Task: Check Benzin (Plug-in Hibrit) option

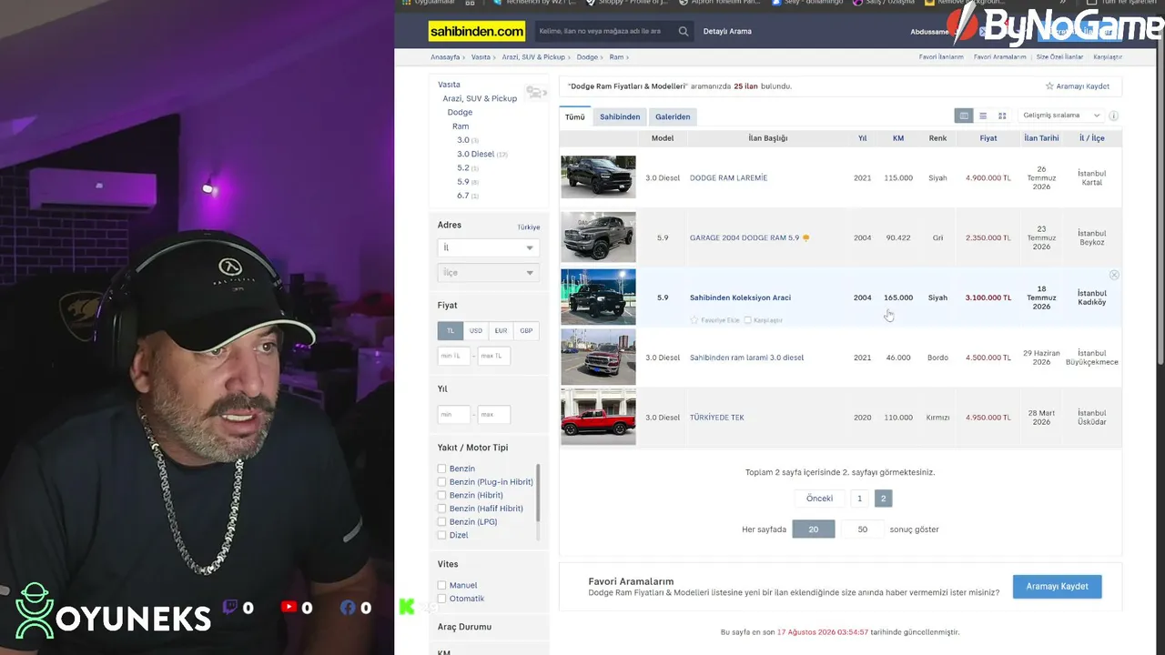Action: pyautogui.click(x=441, y=482)
